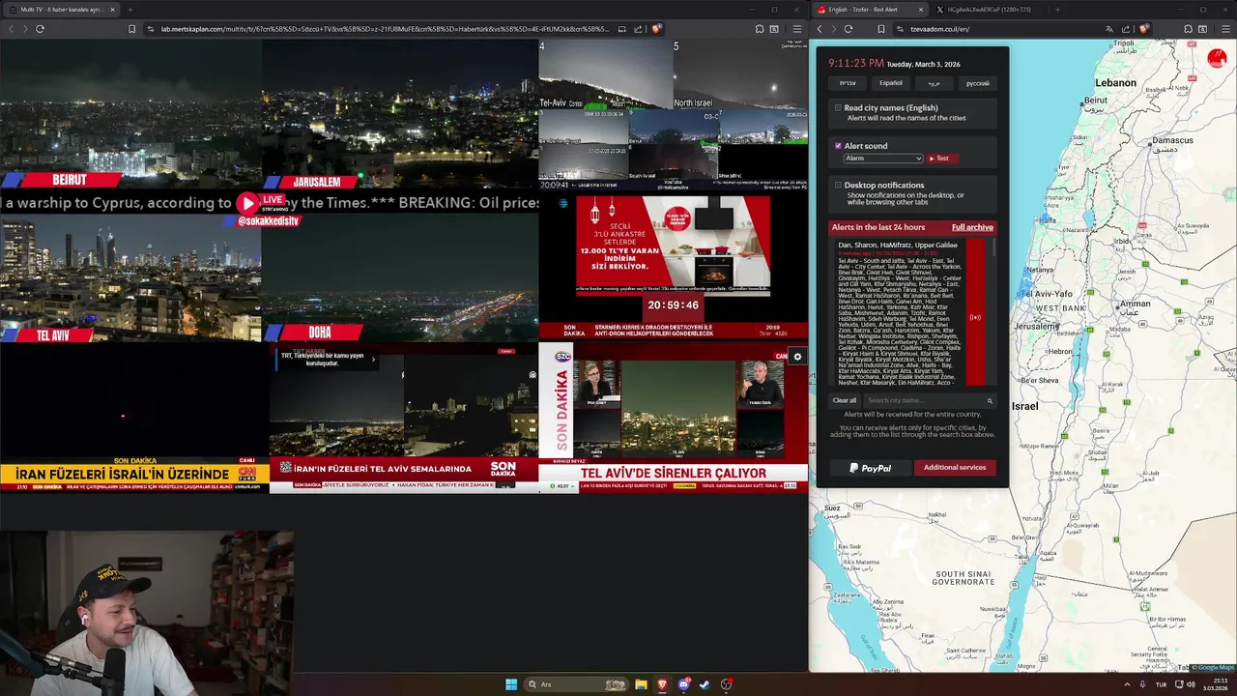Open OBS Studio from the taskbar
Image resolution: width=1237 pixels, height=696 pixels.
[x=726, y=684]
